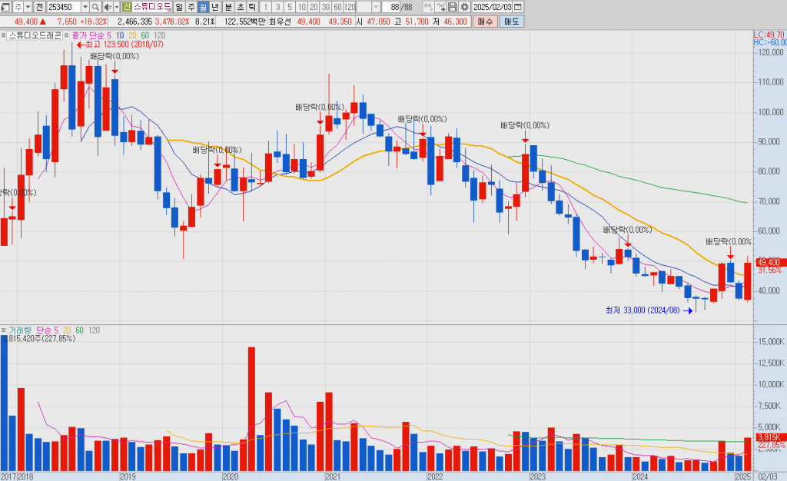Open dropdown arrow next to the speaker icon

tap(117, 7)
